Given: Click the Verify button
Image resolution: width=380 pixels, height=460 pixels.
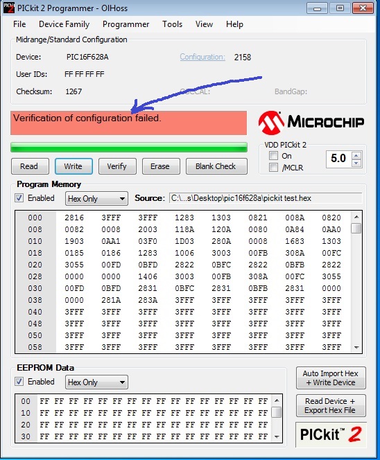Looking at the screenshot, I should tap(117, 166).
